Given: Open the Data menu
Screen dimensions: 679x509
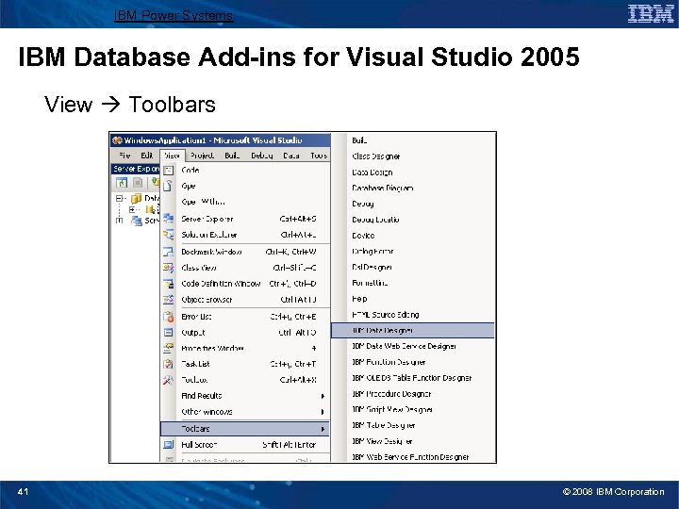Looking at the screenshot, I should 291,156.
